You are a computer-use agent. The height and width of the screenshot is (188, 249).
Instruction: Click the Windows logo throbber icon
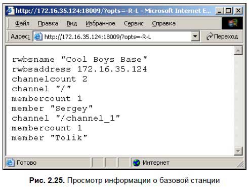click(232, 23)
